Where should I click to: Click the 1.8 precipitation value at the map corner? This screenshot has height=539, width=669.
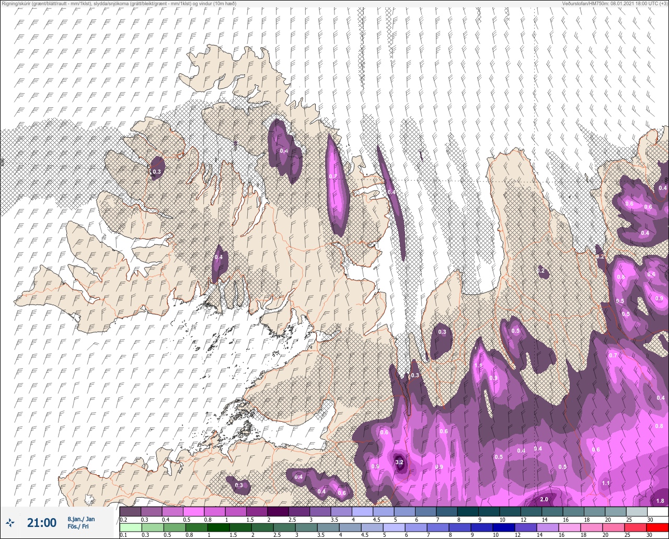pos(660,501)
